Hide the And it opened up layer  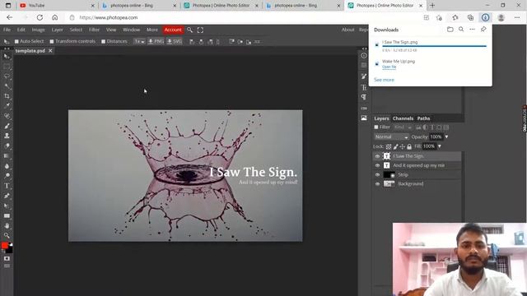[377, 165]
